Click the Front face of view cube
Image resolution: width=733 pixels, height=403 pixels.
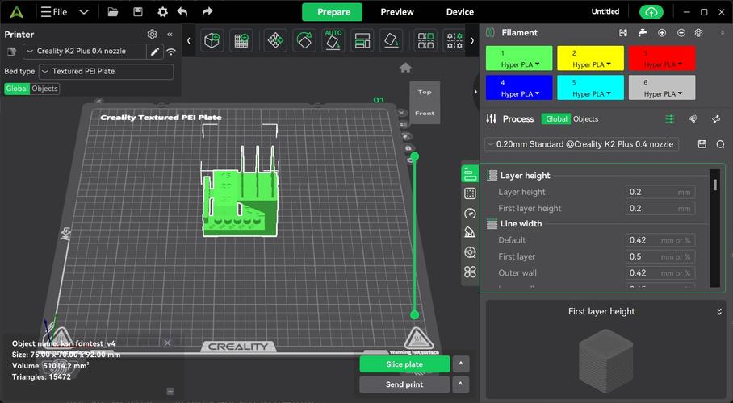(425, 114)
